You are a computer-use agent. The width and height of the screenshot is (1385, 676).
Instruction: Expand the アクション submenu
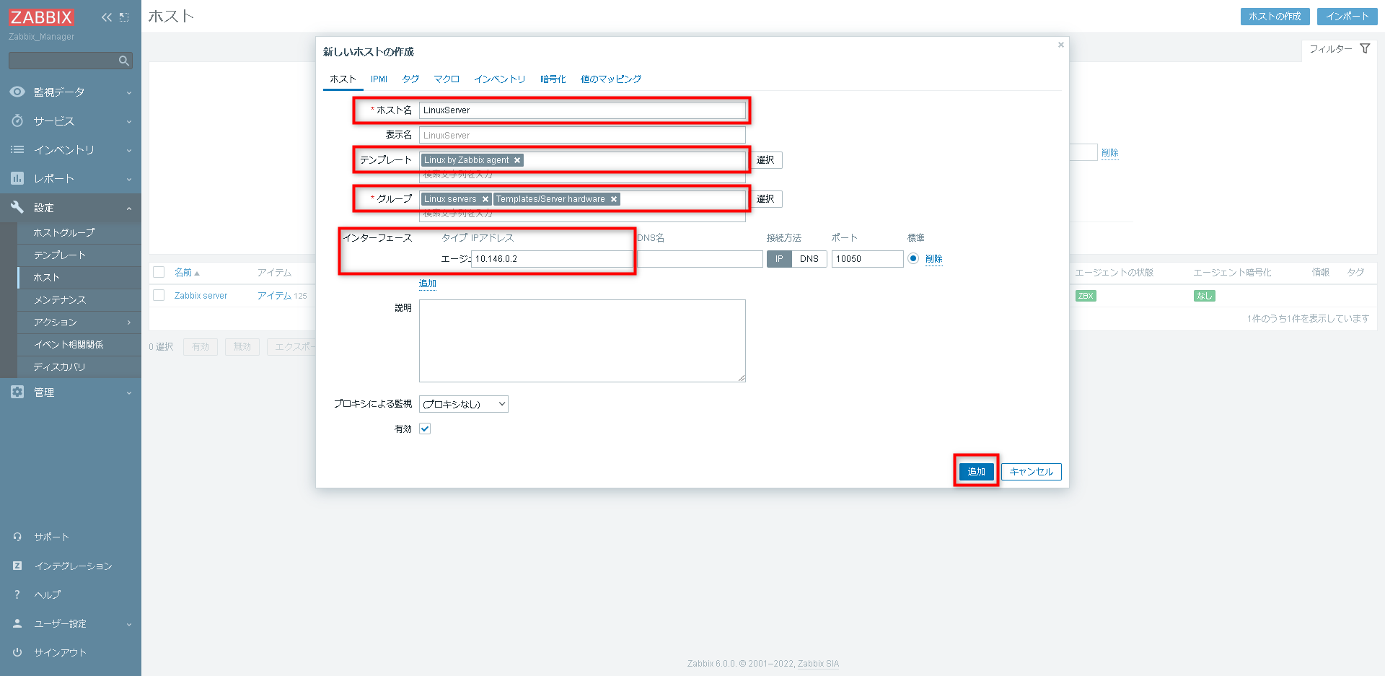pos(79,322)
